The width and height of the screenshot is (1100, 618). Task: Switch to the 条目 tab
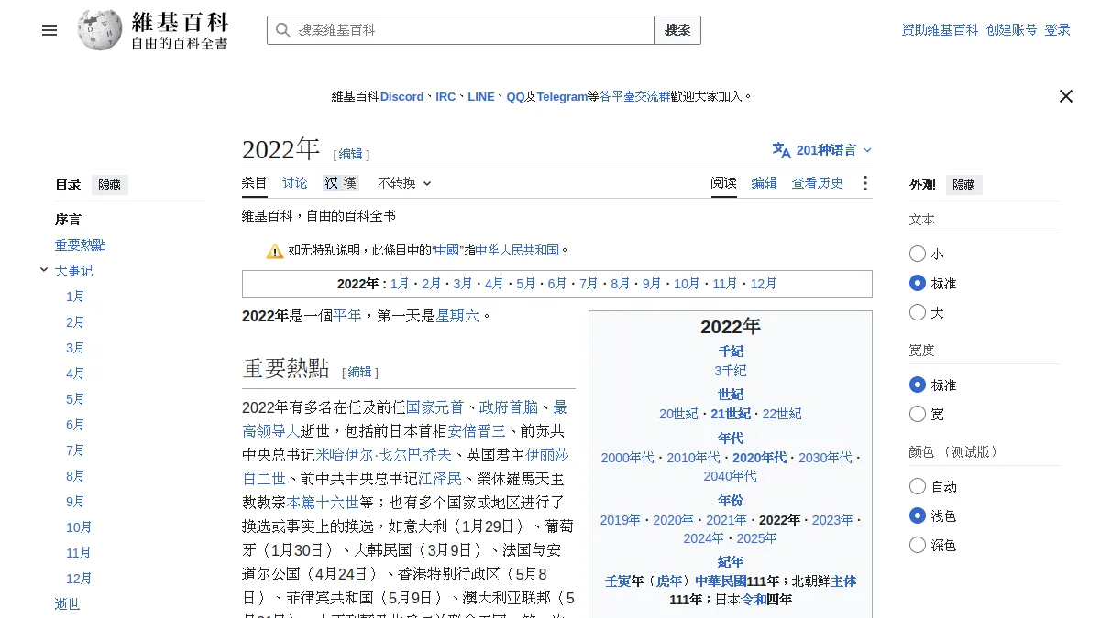(x=255, y=183)
